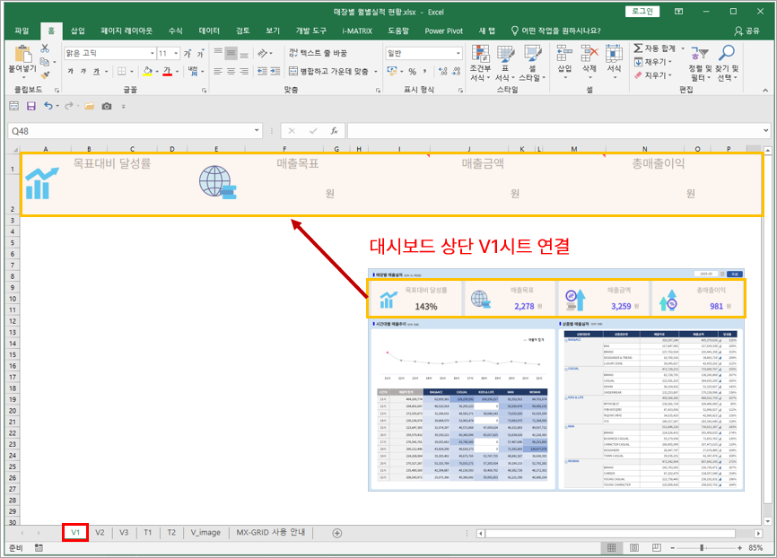Open the AutoSum (자동 합계) dropdown arrow
This screenshot has width=777, height=558.
click(x=681, y=48)
